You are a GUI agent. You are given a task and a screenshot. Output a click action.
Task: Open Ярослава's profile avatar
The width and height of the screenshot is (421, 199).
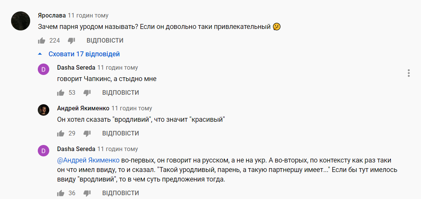21,21
